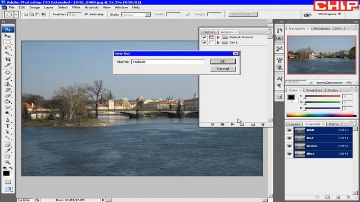360x202 pixels.
Task: Hide the Red channel eye
Action: (290, 138)
